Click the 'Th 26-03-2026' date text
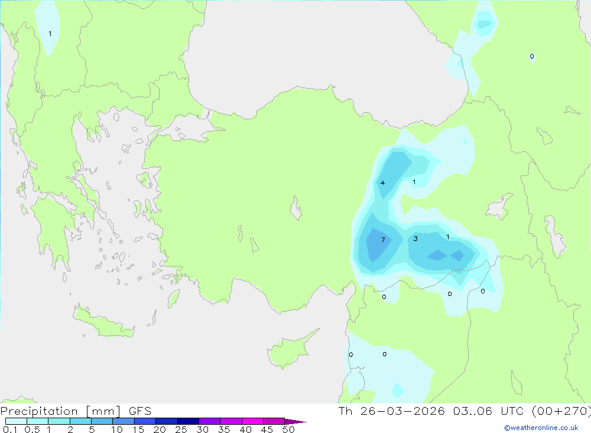Screen dimensions: 591x433 (x=391, y=411)
